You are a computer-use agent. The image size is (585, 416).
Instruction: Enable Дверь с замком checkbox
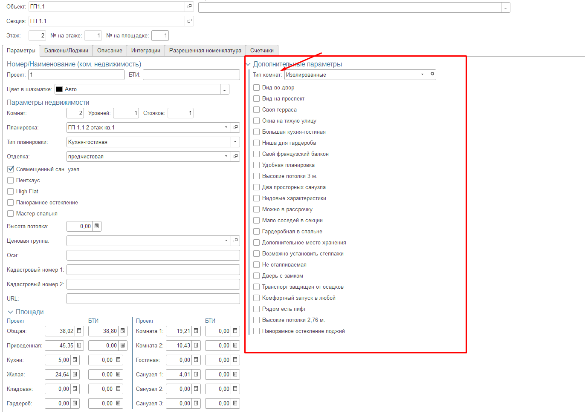(x=257, y=275)
